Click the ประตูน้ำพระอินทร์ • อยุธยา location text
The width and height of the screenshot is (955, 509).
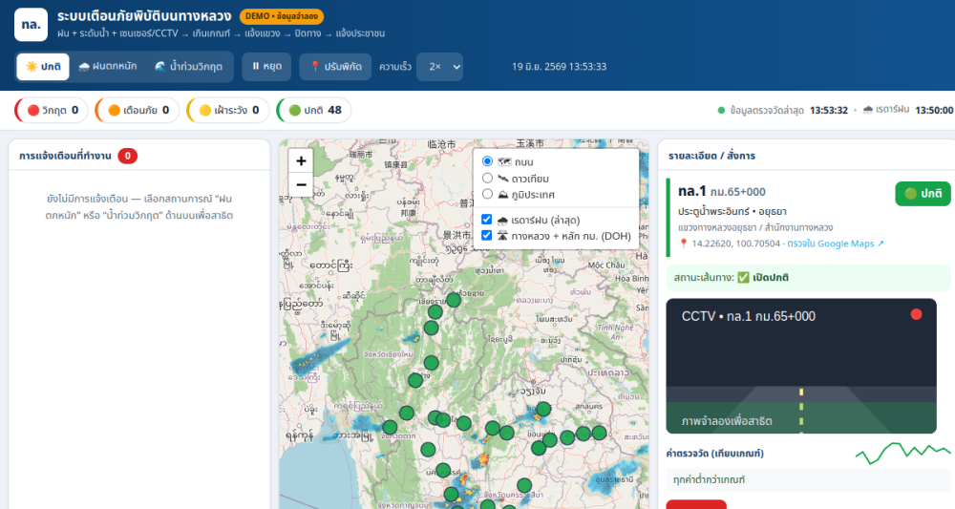pyautogui.click(x=732, y=211)
